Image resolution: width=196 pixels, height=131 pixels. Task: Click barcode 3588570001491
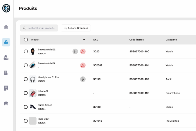pos(139,65)
